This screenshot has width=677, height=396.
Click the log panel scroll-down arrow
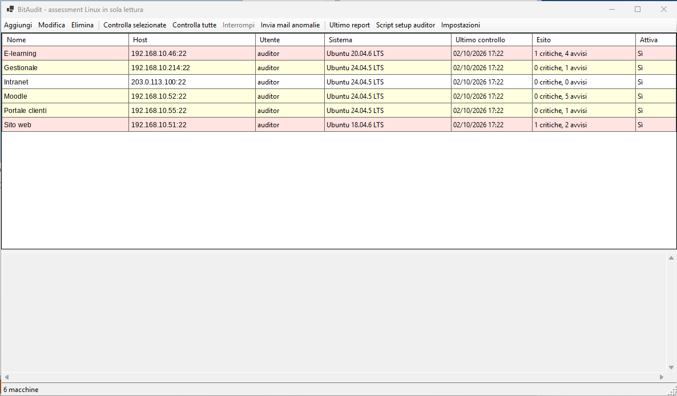671,367
